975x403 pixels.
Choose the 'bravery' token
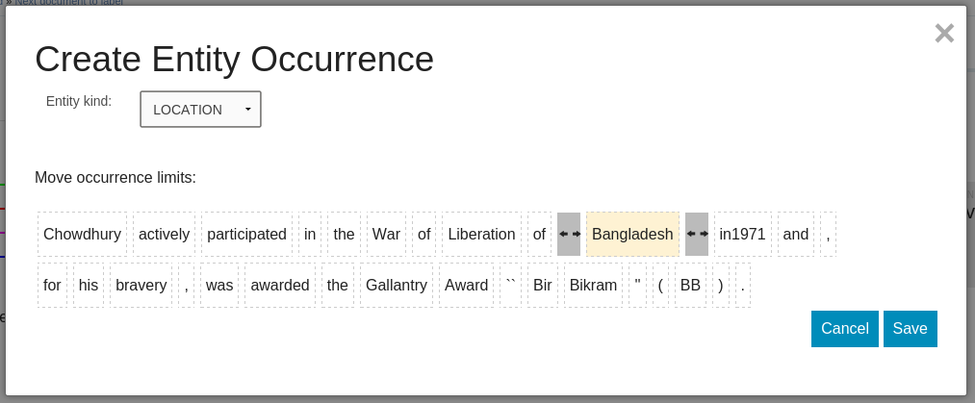click(x=141, y=285)
